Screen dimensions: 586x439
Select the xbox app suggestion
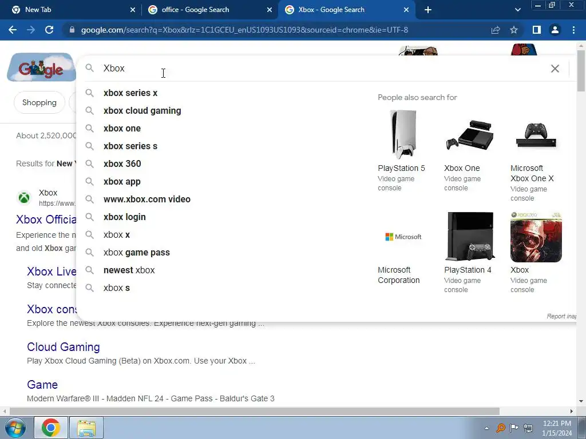click(122, 182)
